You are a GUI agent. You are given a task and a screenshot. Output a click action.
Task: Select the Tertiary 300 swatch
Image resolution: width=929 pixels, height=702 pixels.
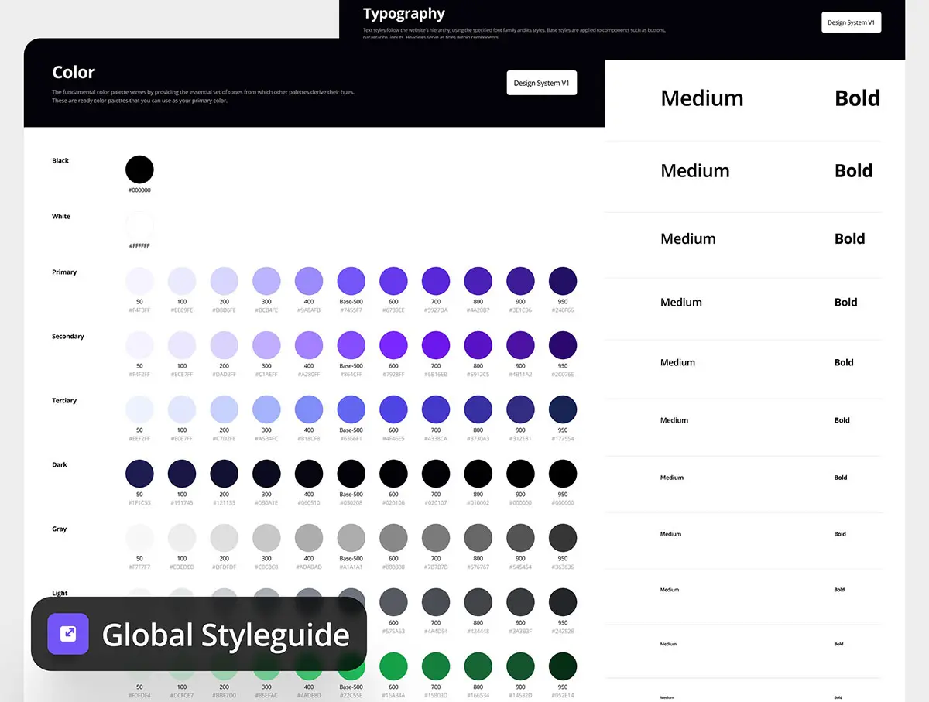[x=266, y=409]
